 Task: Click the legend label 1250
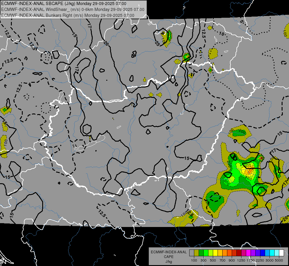click(241, 260)
